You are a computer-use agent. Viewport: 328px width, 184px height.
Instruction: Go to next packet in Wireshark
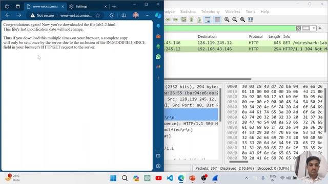175,19
